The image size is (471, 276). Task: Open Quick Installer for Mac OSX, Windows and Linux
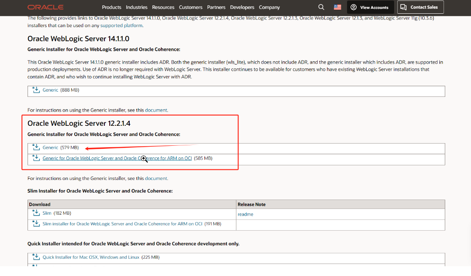click(91, 257)
